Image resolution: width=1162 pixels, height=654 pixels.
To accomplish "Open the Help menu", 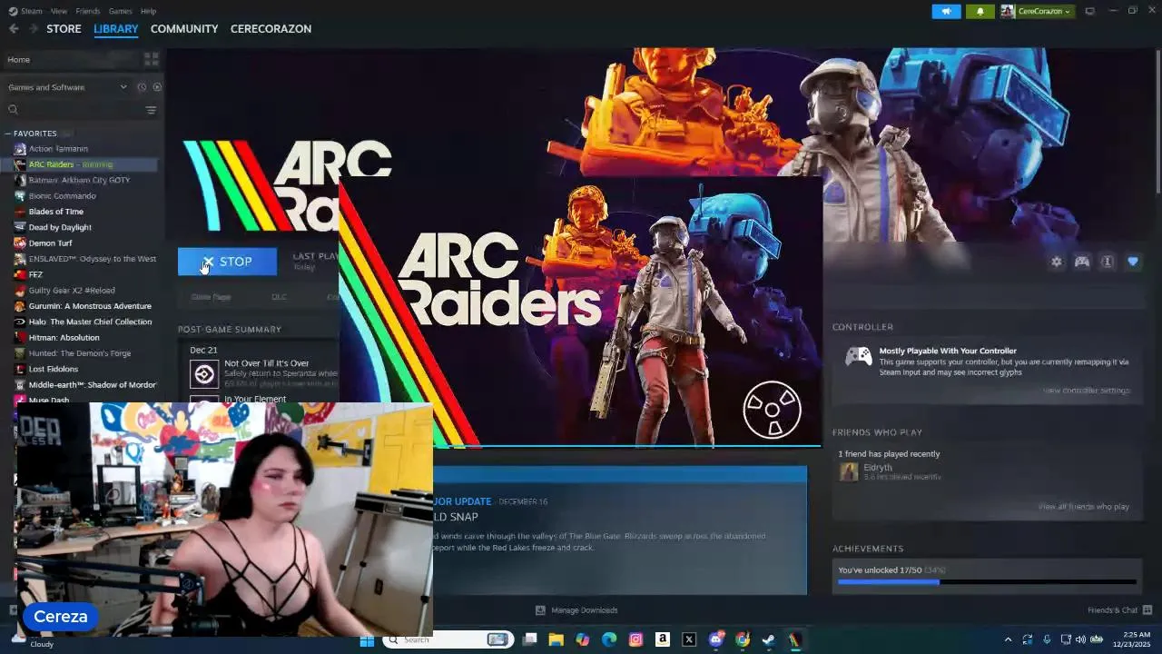I will pos(149,11).
